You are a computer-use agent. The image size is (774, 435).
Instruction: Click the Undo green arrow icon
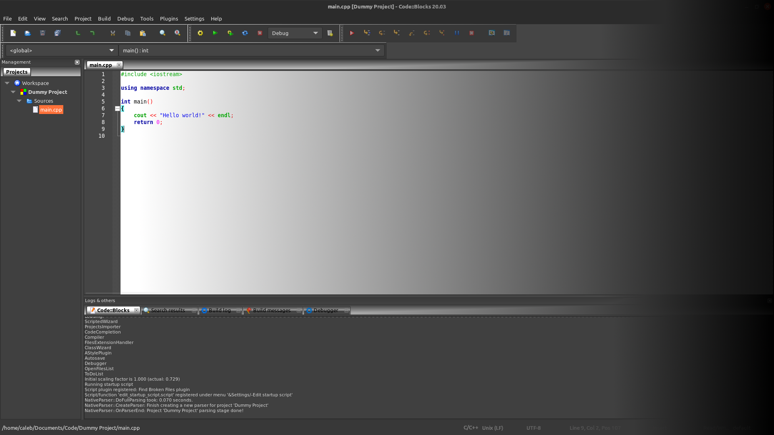coord(78,33)
